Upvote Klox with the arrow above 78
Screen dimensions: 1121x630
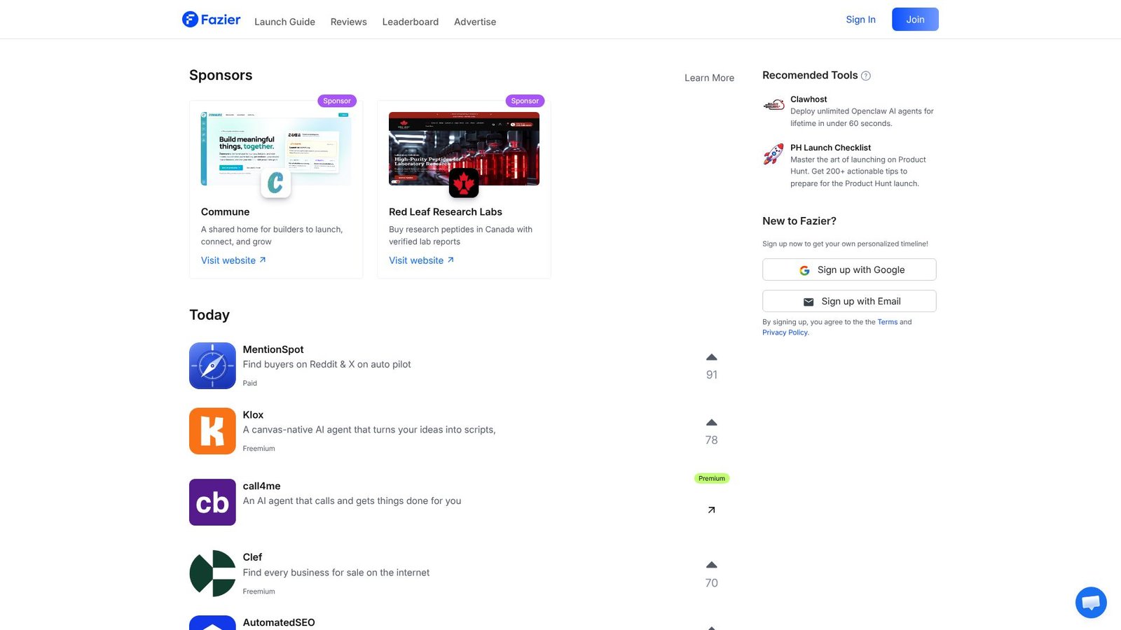point(711,422)
